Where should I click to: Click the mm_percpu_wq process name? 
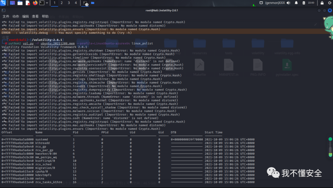click(x=46, y=157)
